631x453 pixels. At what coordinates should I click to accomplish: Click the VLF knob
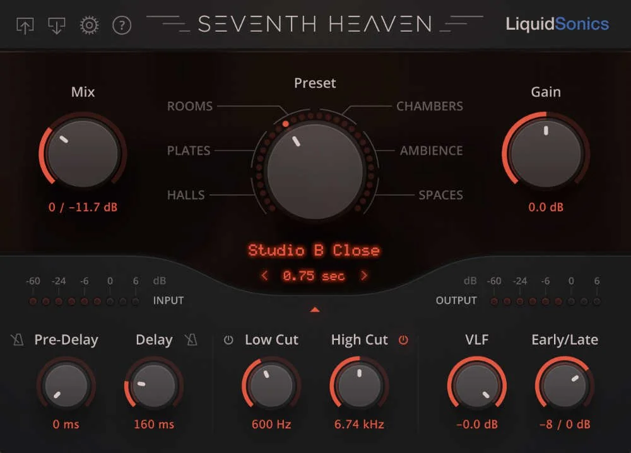point(477,385)
